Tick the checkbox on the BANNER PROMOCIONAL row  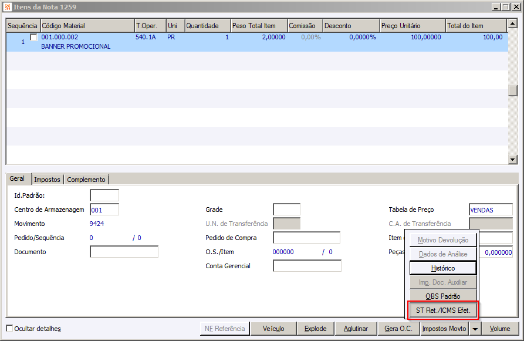[x=34, y=37]
